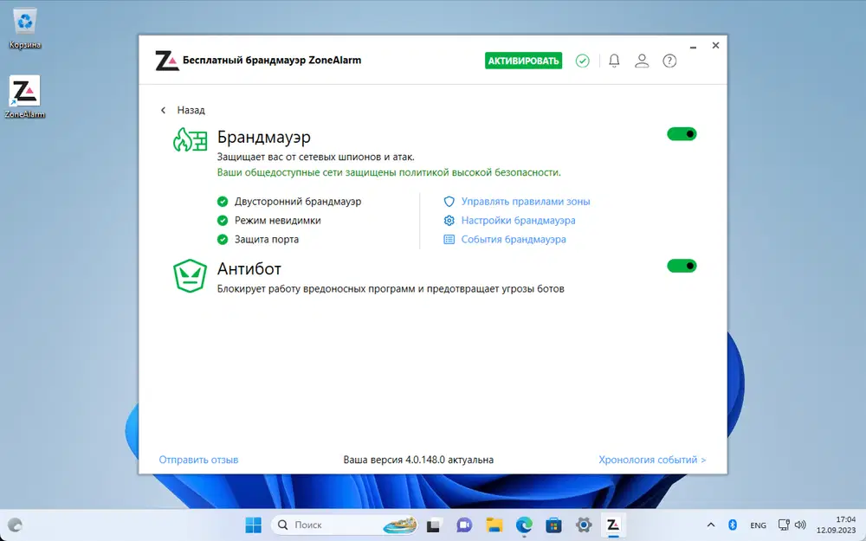
Task: Click the Антибот shield icon
Action: click(x=190, y=275)
